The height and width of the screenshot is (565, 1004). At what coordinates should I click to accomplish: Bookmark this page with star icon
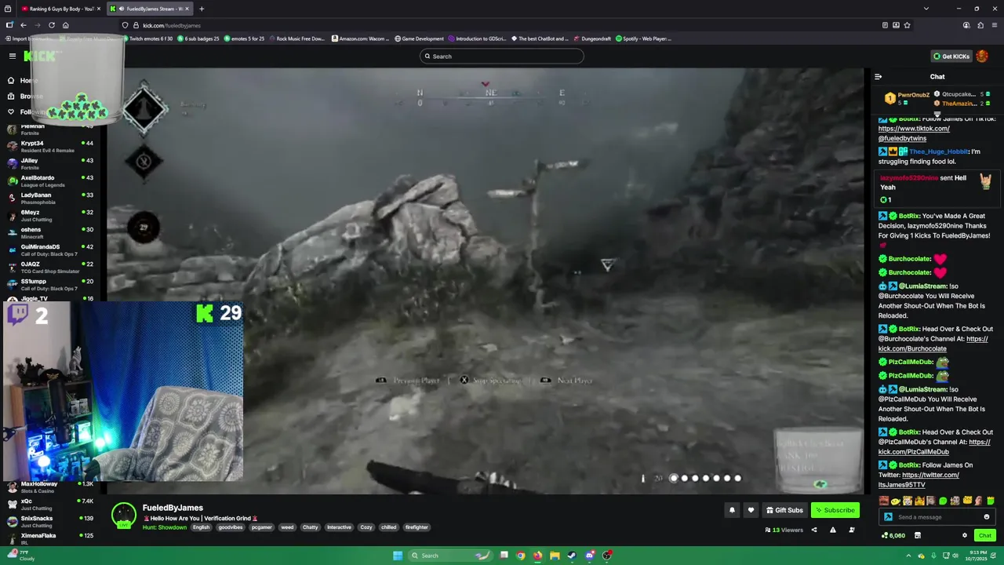(x=908, y=25)
